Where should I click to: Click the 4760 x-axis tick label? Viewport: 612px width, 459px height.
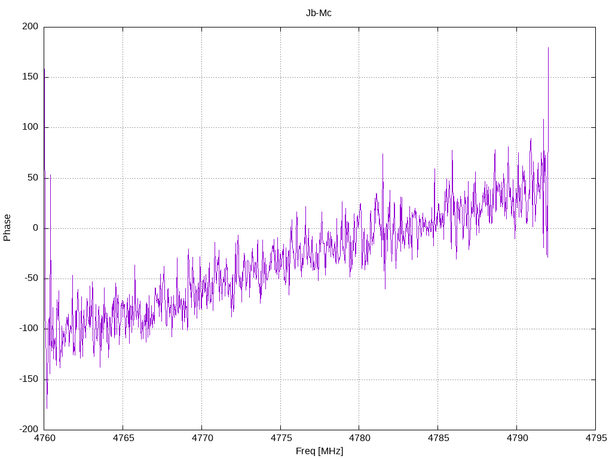coord(44,439)
